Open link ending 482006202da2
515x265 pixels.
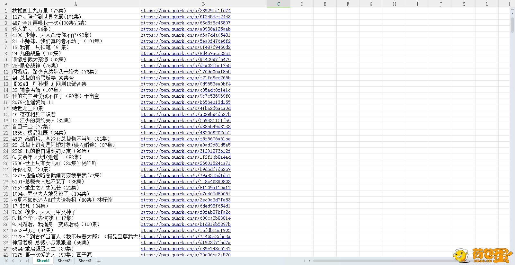[186, 133]
